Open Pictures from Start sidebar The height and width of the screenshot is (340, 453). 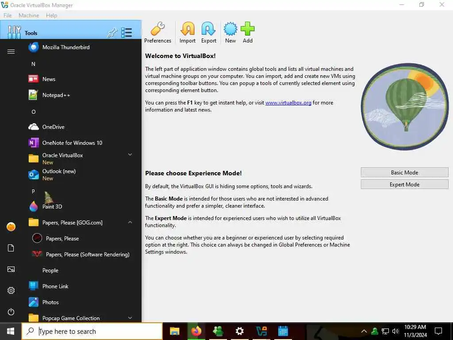point(11,269)
